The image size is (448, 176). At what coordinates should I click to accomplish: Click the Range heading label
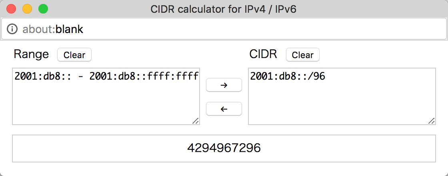click(x=31, y=54)
